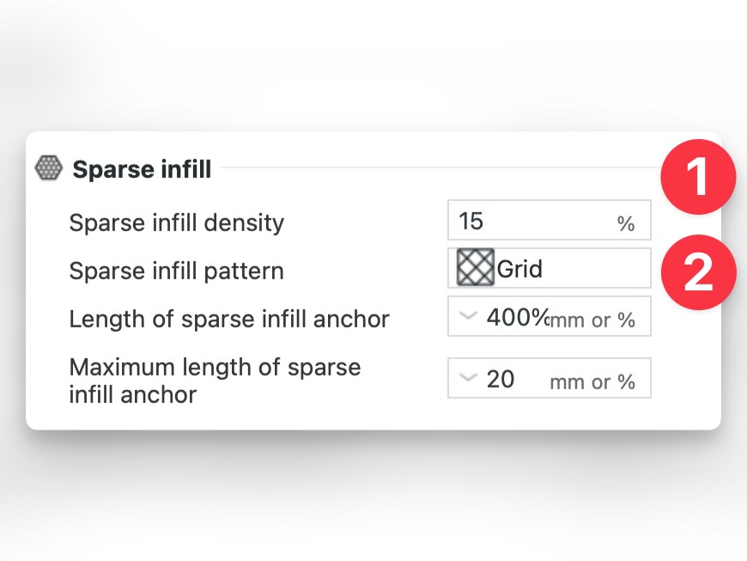Screen dimensions: 747x561
Task: Click the Maximum length of sparse infill anchor label
Action: coord(215,381)
